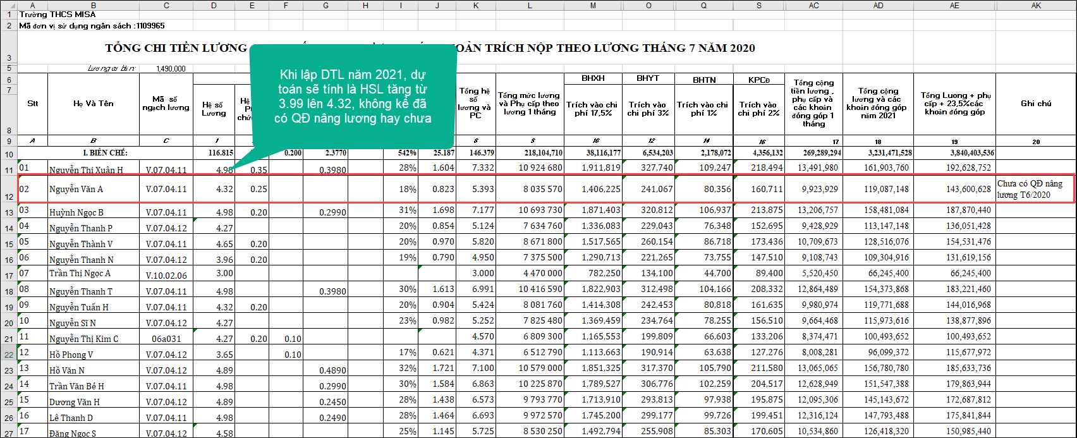Click name cell "Nguyễn Thị Xuân H"
The height and width of the screenshot is (438, 1077).
(x=94, y=168)
